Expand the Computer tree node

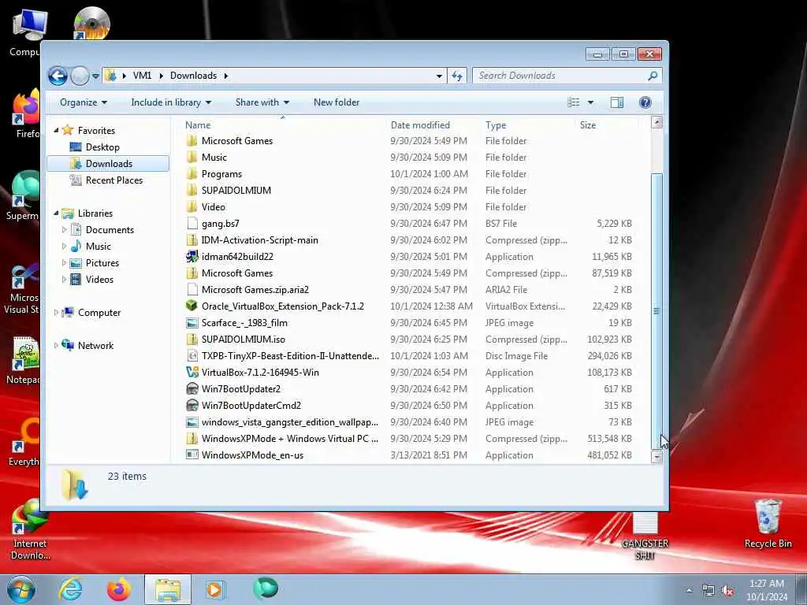pyautogui.click(x=56, y=312)
